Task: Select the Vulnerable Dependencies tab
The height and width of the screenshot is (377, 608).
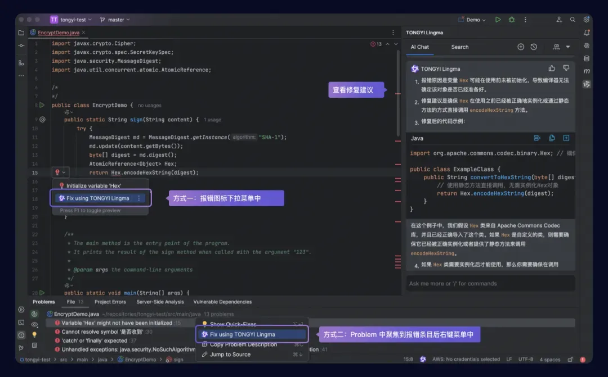Action: point(222,302)
